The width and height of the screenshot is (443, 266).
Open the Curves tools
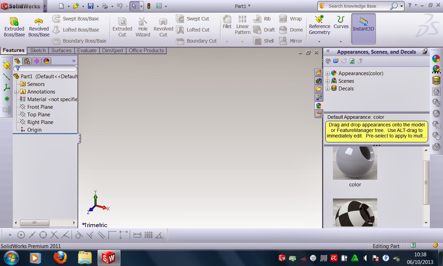[341, 22]
